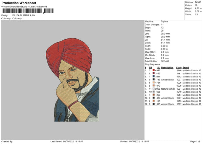Select the EndX value 0.00 in
Viewport: 203px width, 144px height.
[164, 46]
